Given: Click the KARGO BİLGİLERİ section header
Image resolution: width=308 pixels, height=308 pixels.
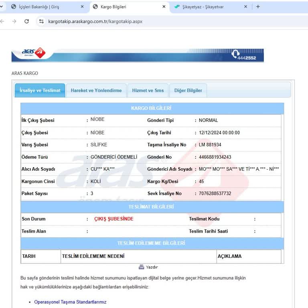Looking at the screenshot, I should tap(151, 108).
